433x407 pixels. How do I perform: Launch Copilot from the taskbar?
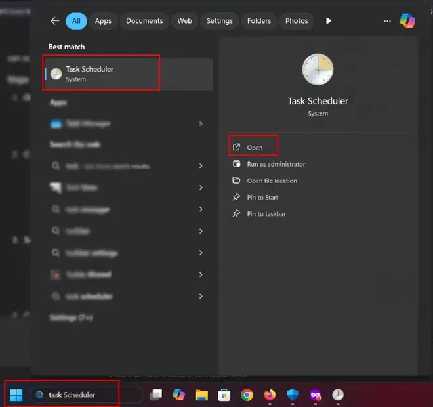(178, 395)
